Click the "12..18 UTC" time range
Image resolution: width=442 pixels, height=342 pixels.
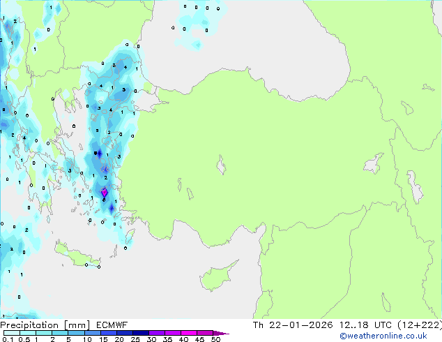(x=365, y=325)
